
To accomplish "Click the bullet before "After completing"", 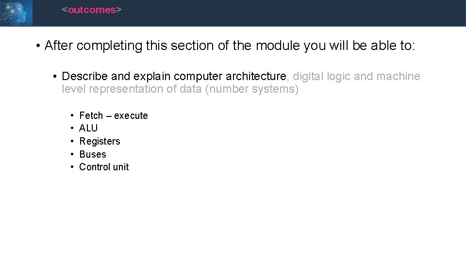I will 37,46.
